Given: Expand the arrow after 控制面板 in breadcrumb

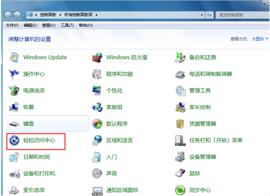Looking at the screenshot, I should (x=60, y=15).
